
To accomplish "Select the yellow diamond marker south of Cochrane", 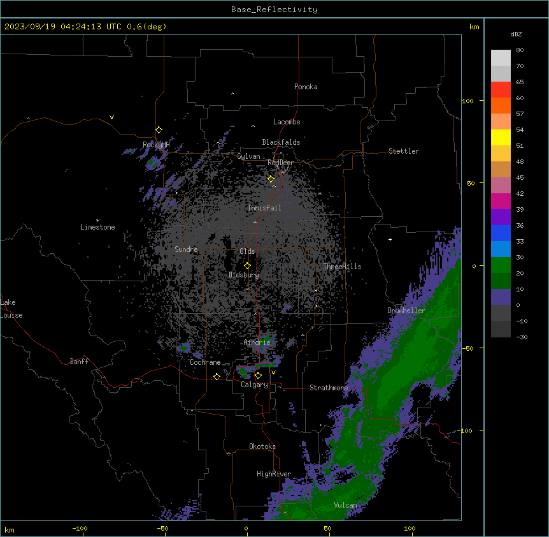I will (217, 376).
